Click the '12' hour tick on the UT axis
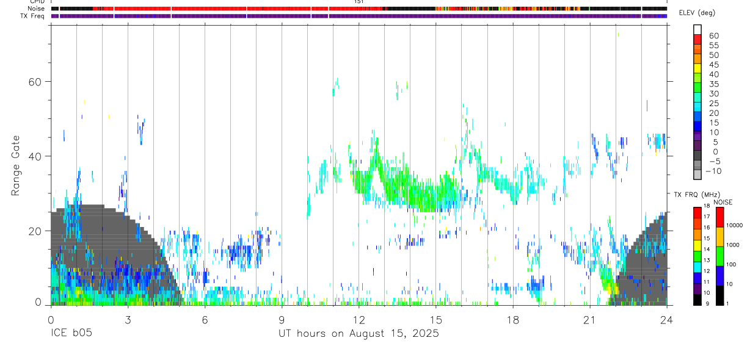This screenshot has height=346, width=750. tap(359, 319)
